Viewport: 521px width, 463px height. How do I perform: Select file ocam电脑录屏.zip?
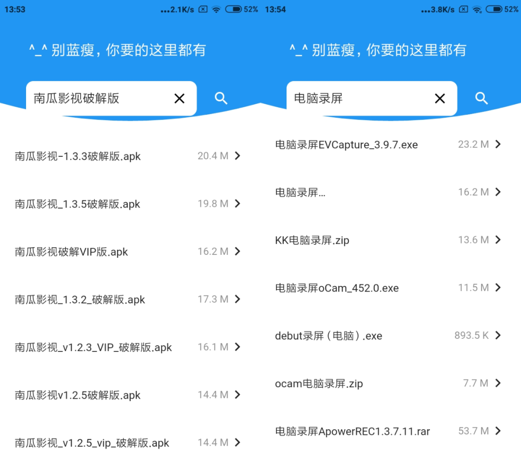tap(319, 384)
